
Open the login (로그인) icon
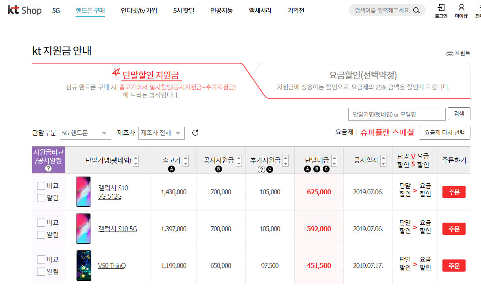[441, 11]
